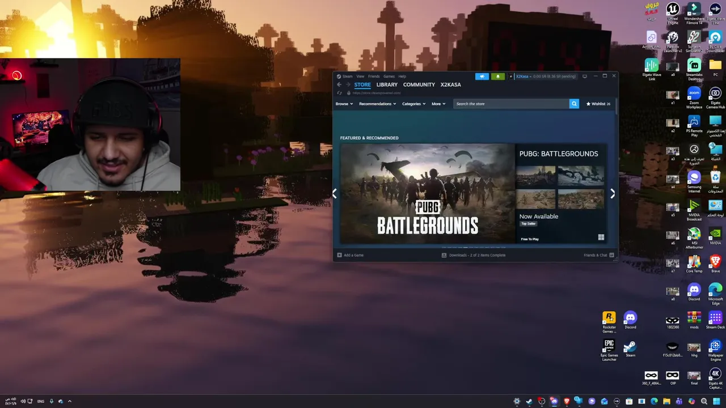Click ENG language indicator in taskbar
Viewport: 726px width, 408px height.
[x=41, y=401]
